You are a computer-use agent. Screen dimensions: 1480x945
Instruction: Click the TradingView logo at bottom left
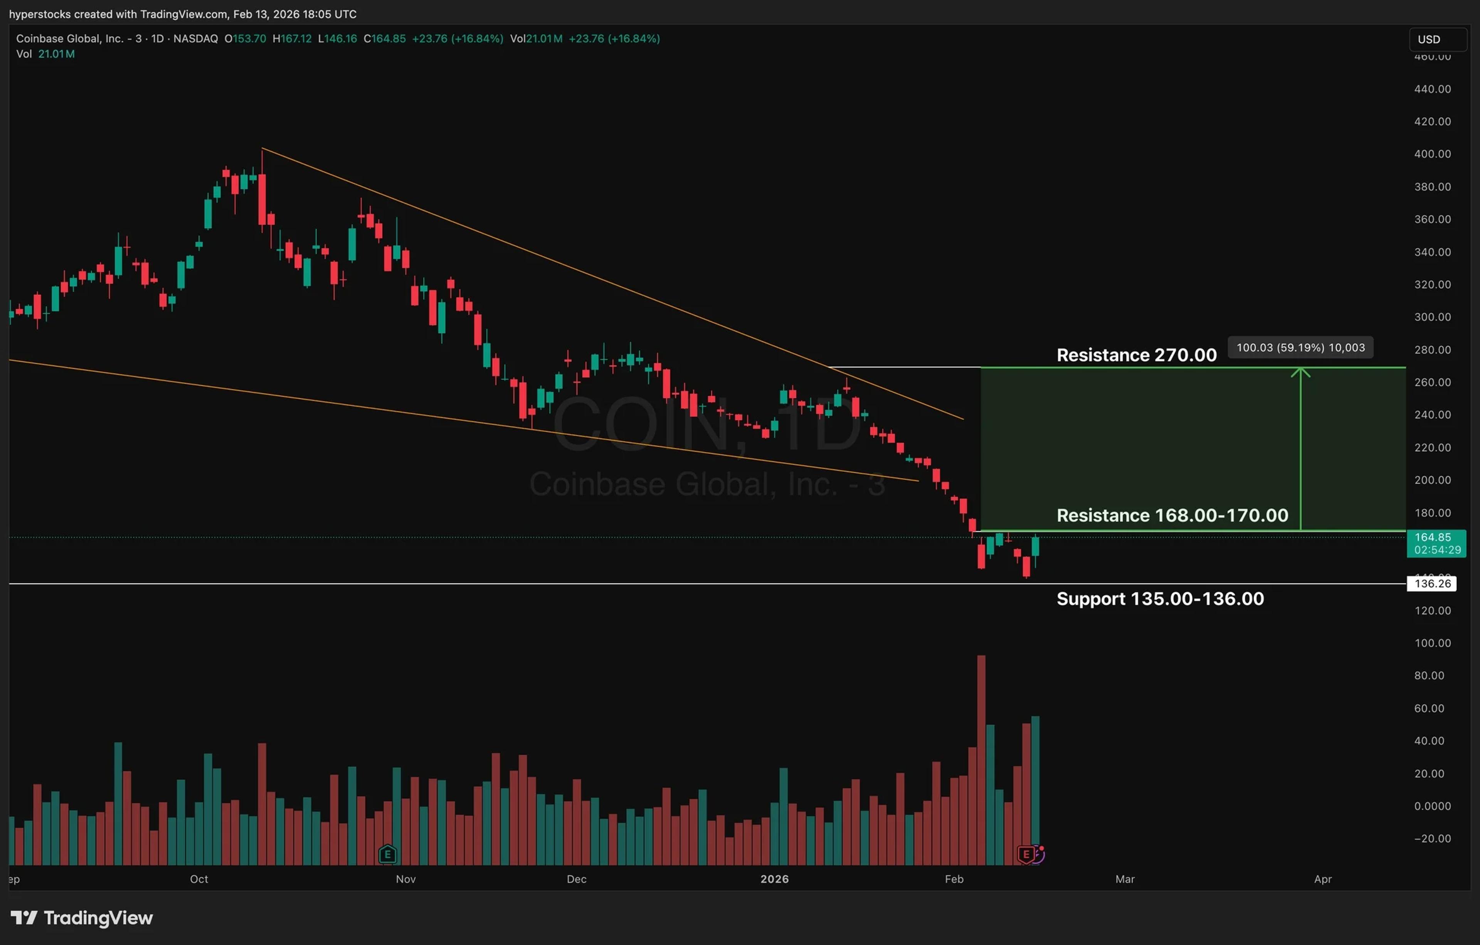[x=82, y=918]
